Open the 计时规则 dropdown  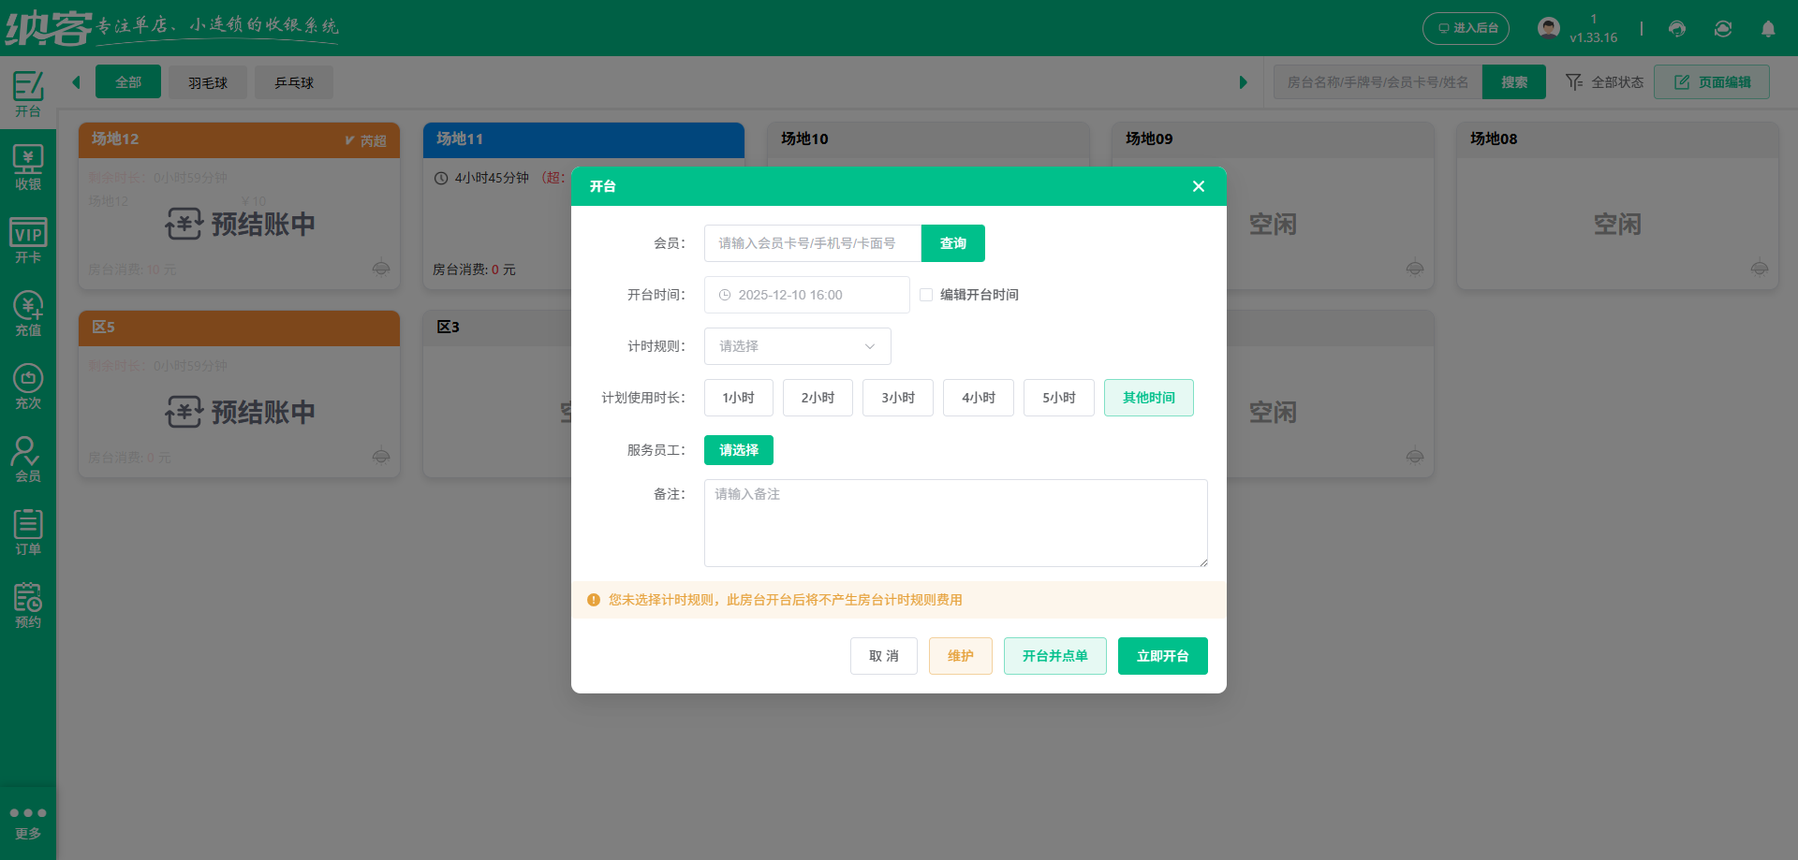click(796, 345)
